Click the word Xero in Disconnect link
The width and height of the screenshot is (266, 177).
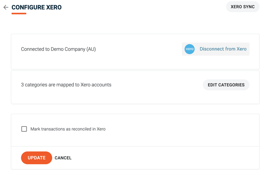[242, 49]
